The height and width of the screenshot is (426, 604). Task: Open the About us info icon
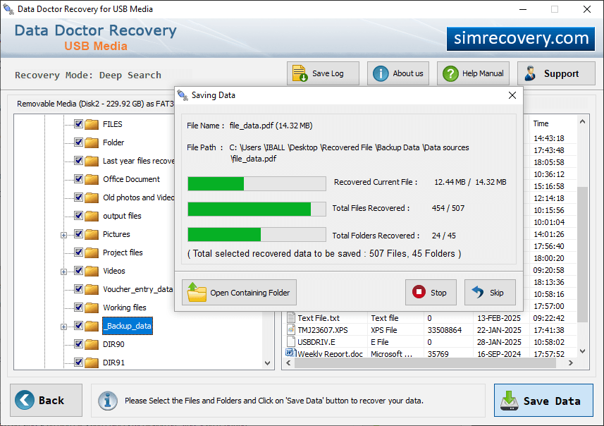point(381,73)
